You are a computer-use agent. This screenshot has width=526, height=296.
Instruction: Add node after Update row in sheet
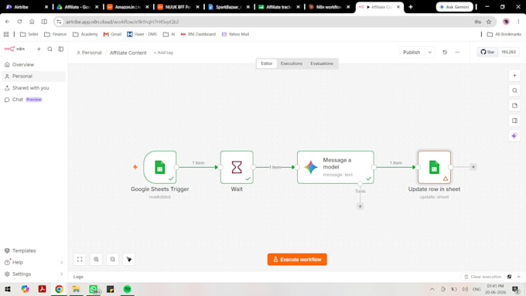[x=473, y=167]
